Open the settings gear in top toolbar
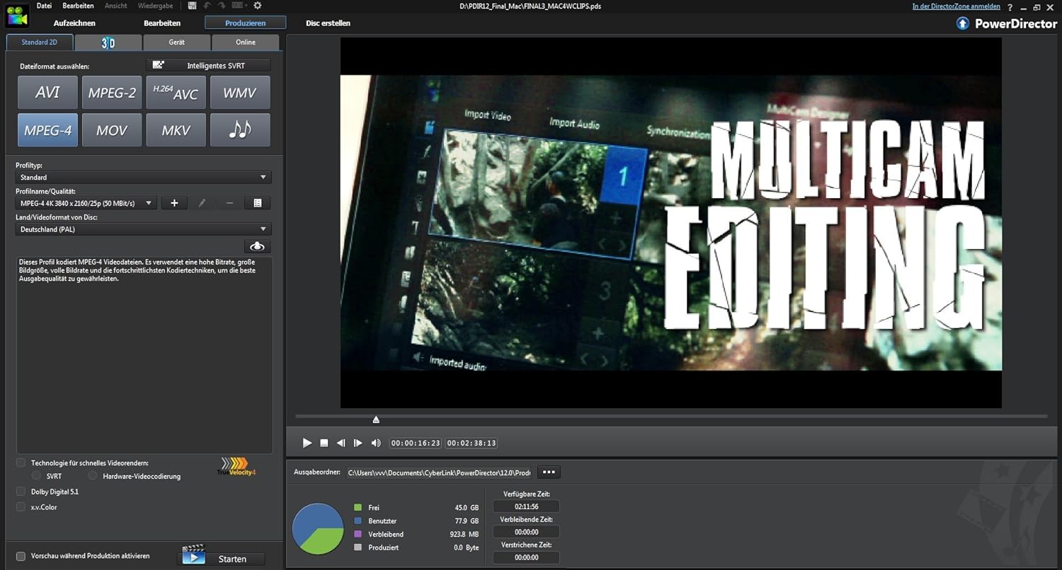 (x=258, y=6)
